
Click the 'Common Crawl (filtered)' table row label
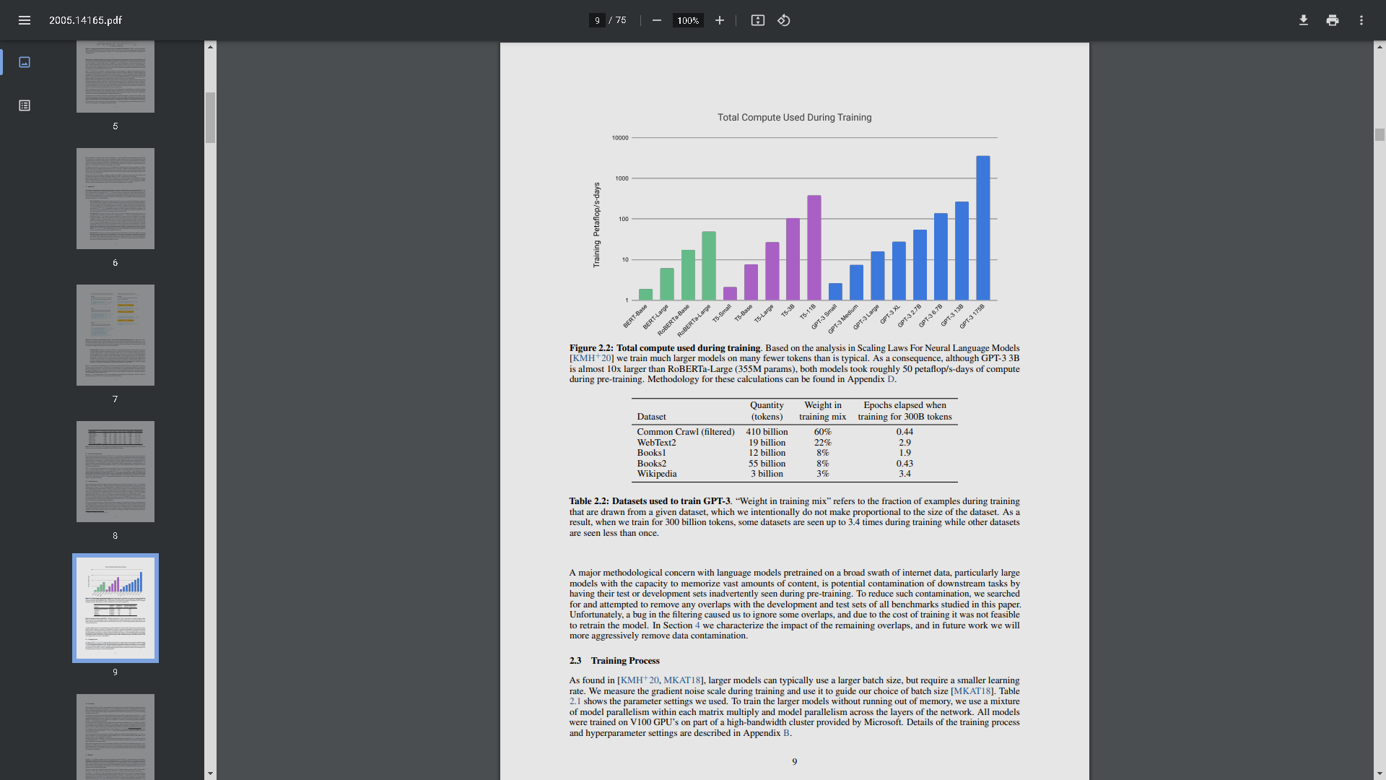pyautogui.click(x=686, y=432)
